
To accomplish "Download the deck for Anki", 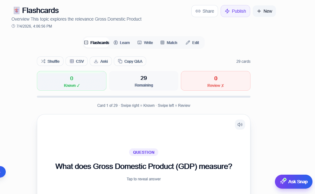I will point(101,61).
